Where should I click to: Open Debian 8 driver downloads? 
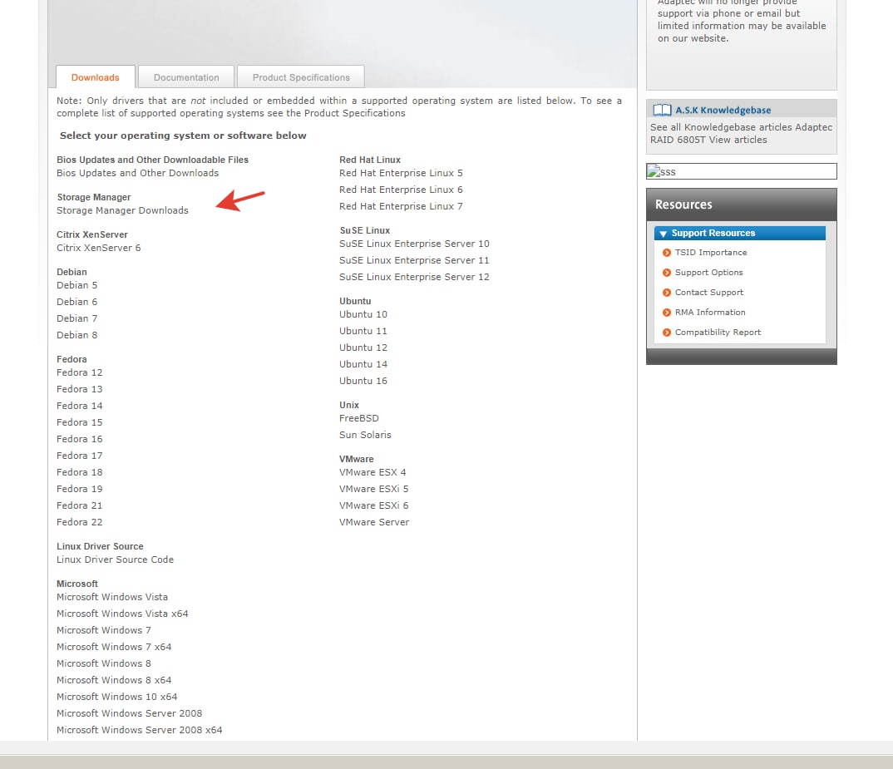point(76,335)
